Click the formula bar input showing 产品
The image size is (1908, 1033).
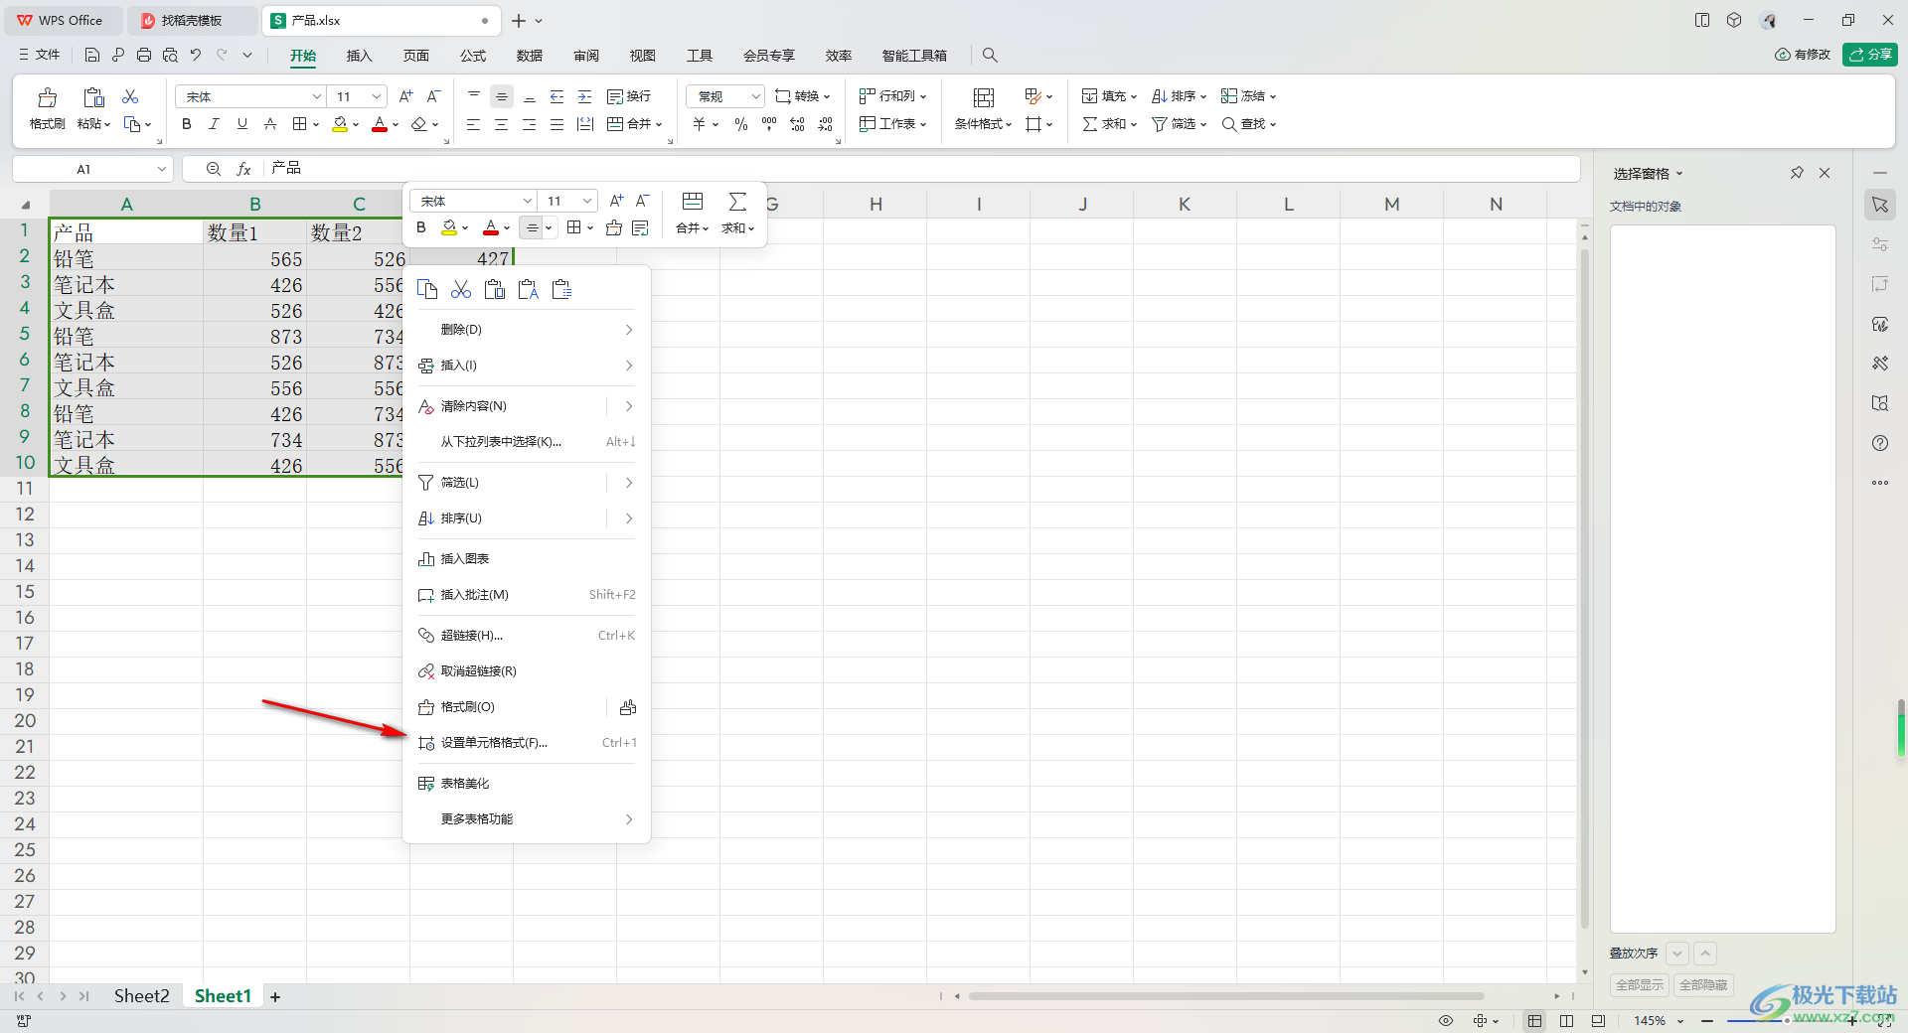click(919, 169)
